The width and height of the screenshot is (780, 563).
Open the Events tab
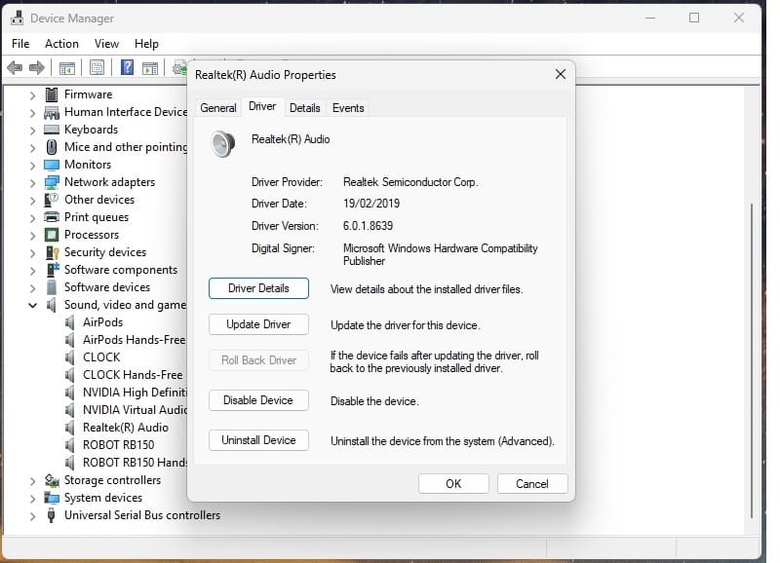pyautogui.click(x=348, y=108)
